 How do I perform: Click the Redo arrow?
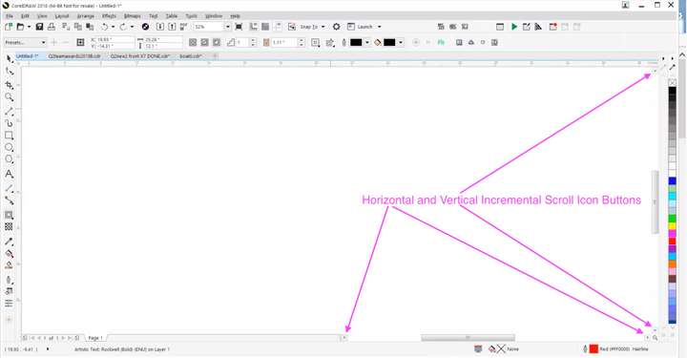(x=123, y=27)
